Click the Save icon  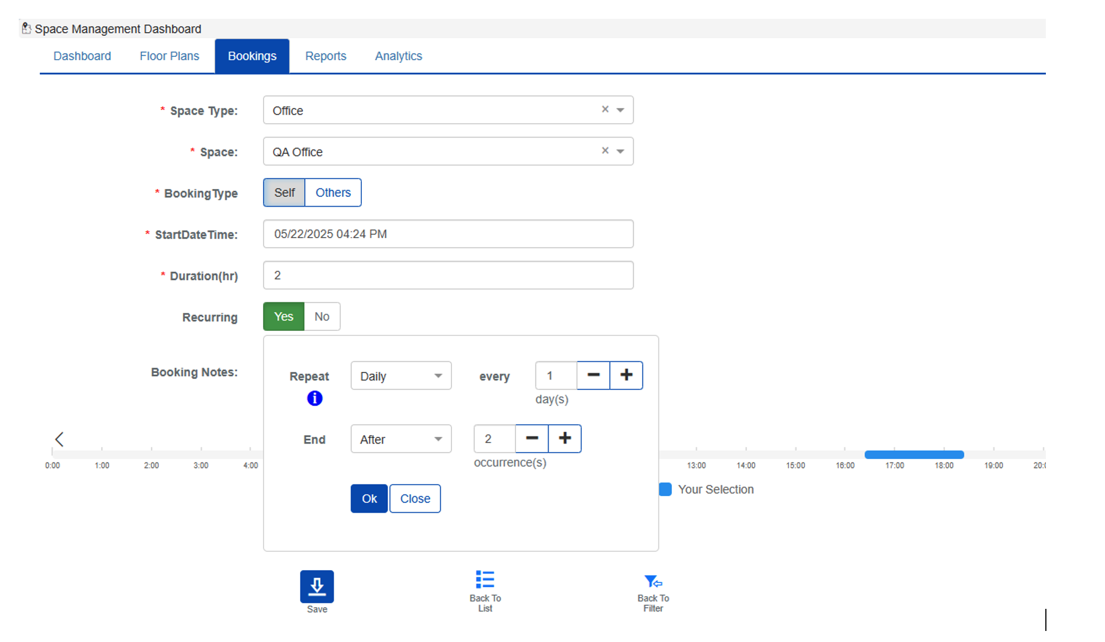click(x=317, y=586)
